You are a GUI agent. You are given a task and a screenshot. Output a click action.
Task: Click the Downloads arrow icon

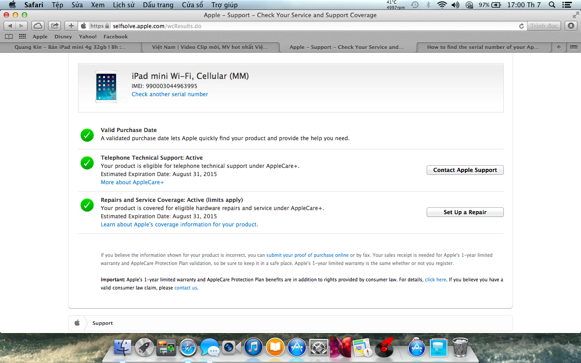[571, 26]
